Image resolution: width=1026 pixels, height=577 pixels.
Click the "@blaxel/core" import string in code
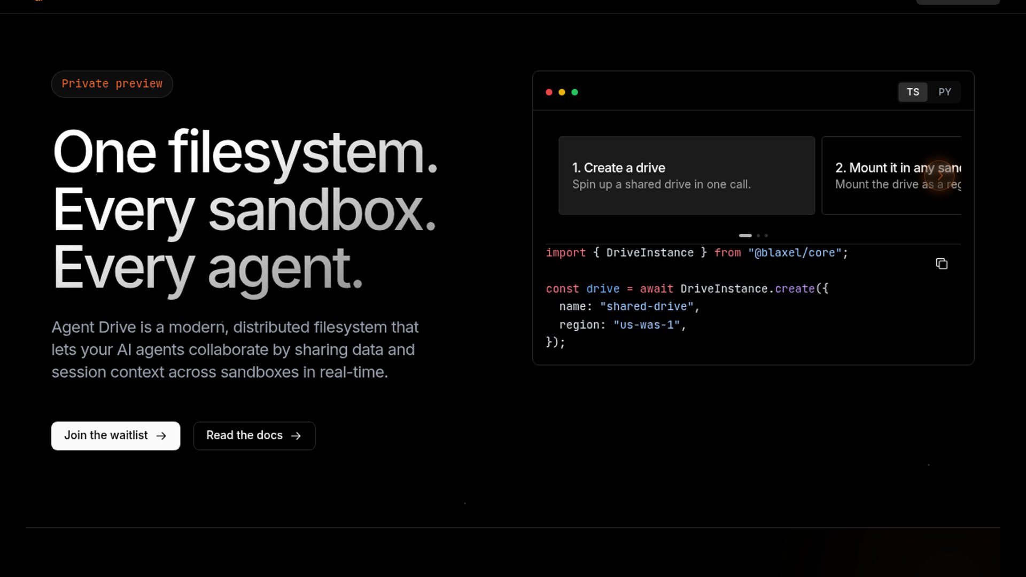point(795,253)
